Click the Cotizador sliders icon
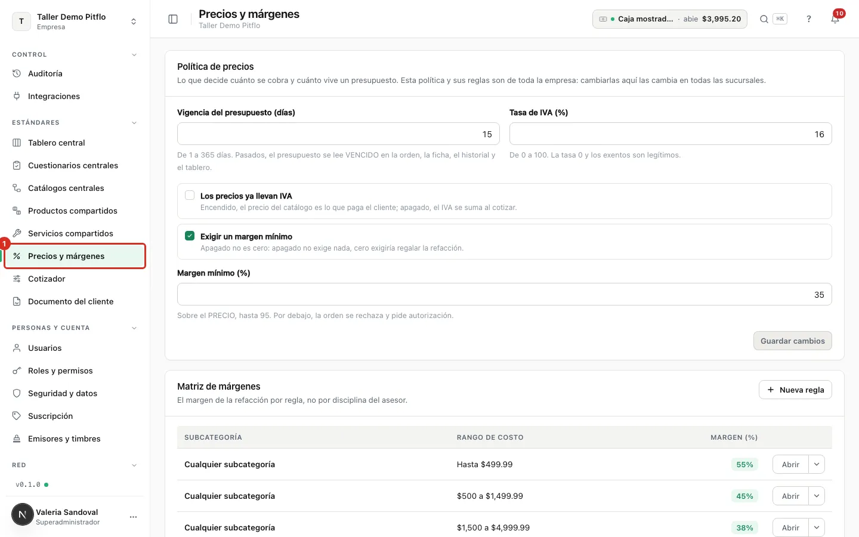The height and width of the screenshot is (537, 859). tap(17, 279)
